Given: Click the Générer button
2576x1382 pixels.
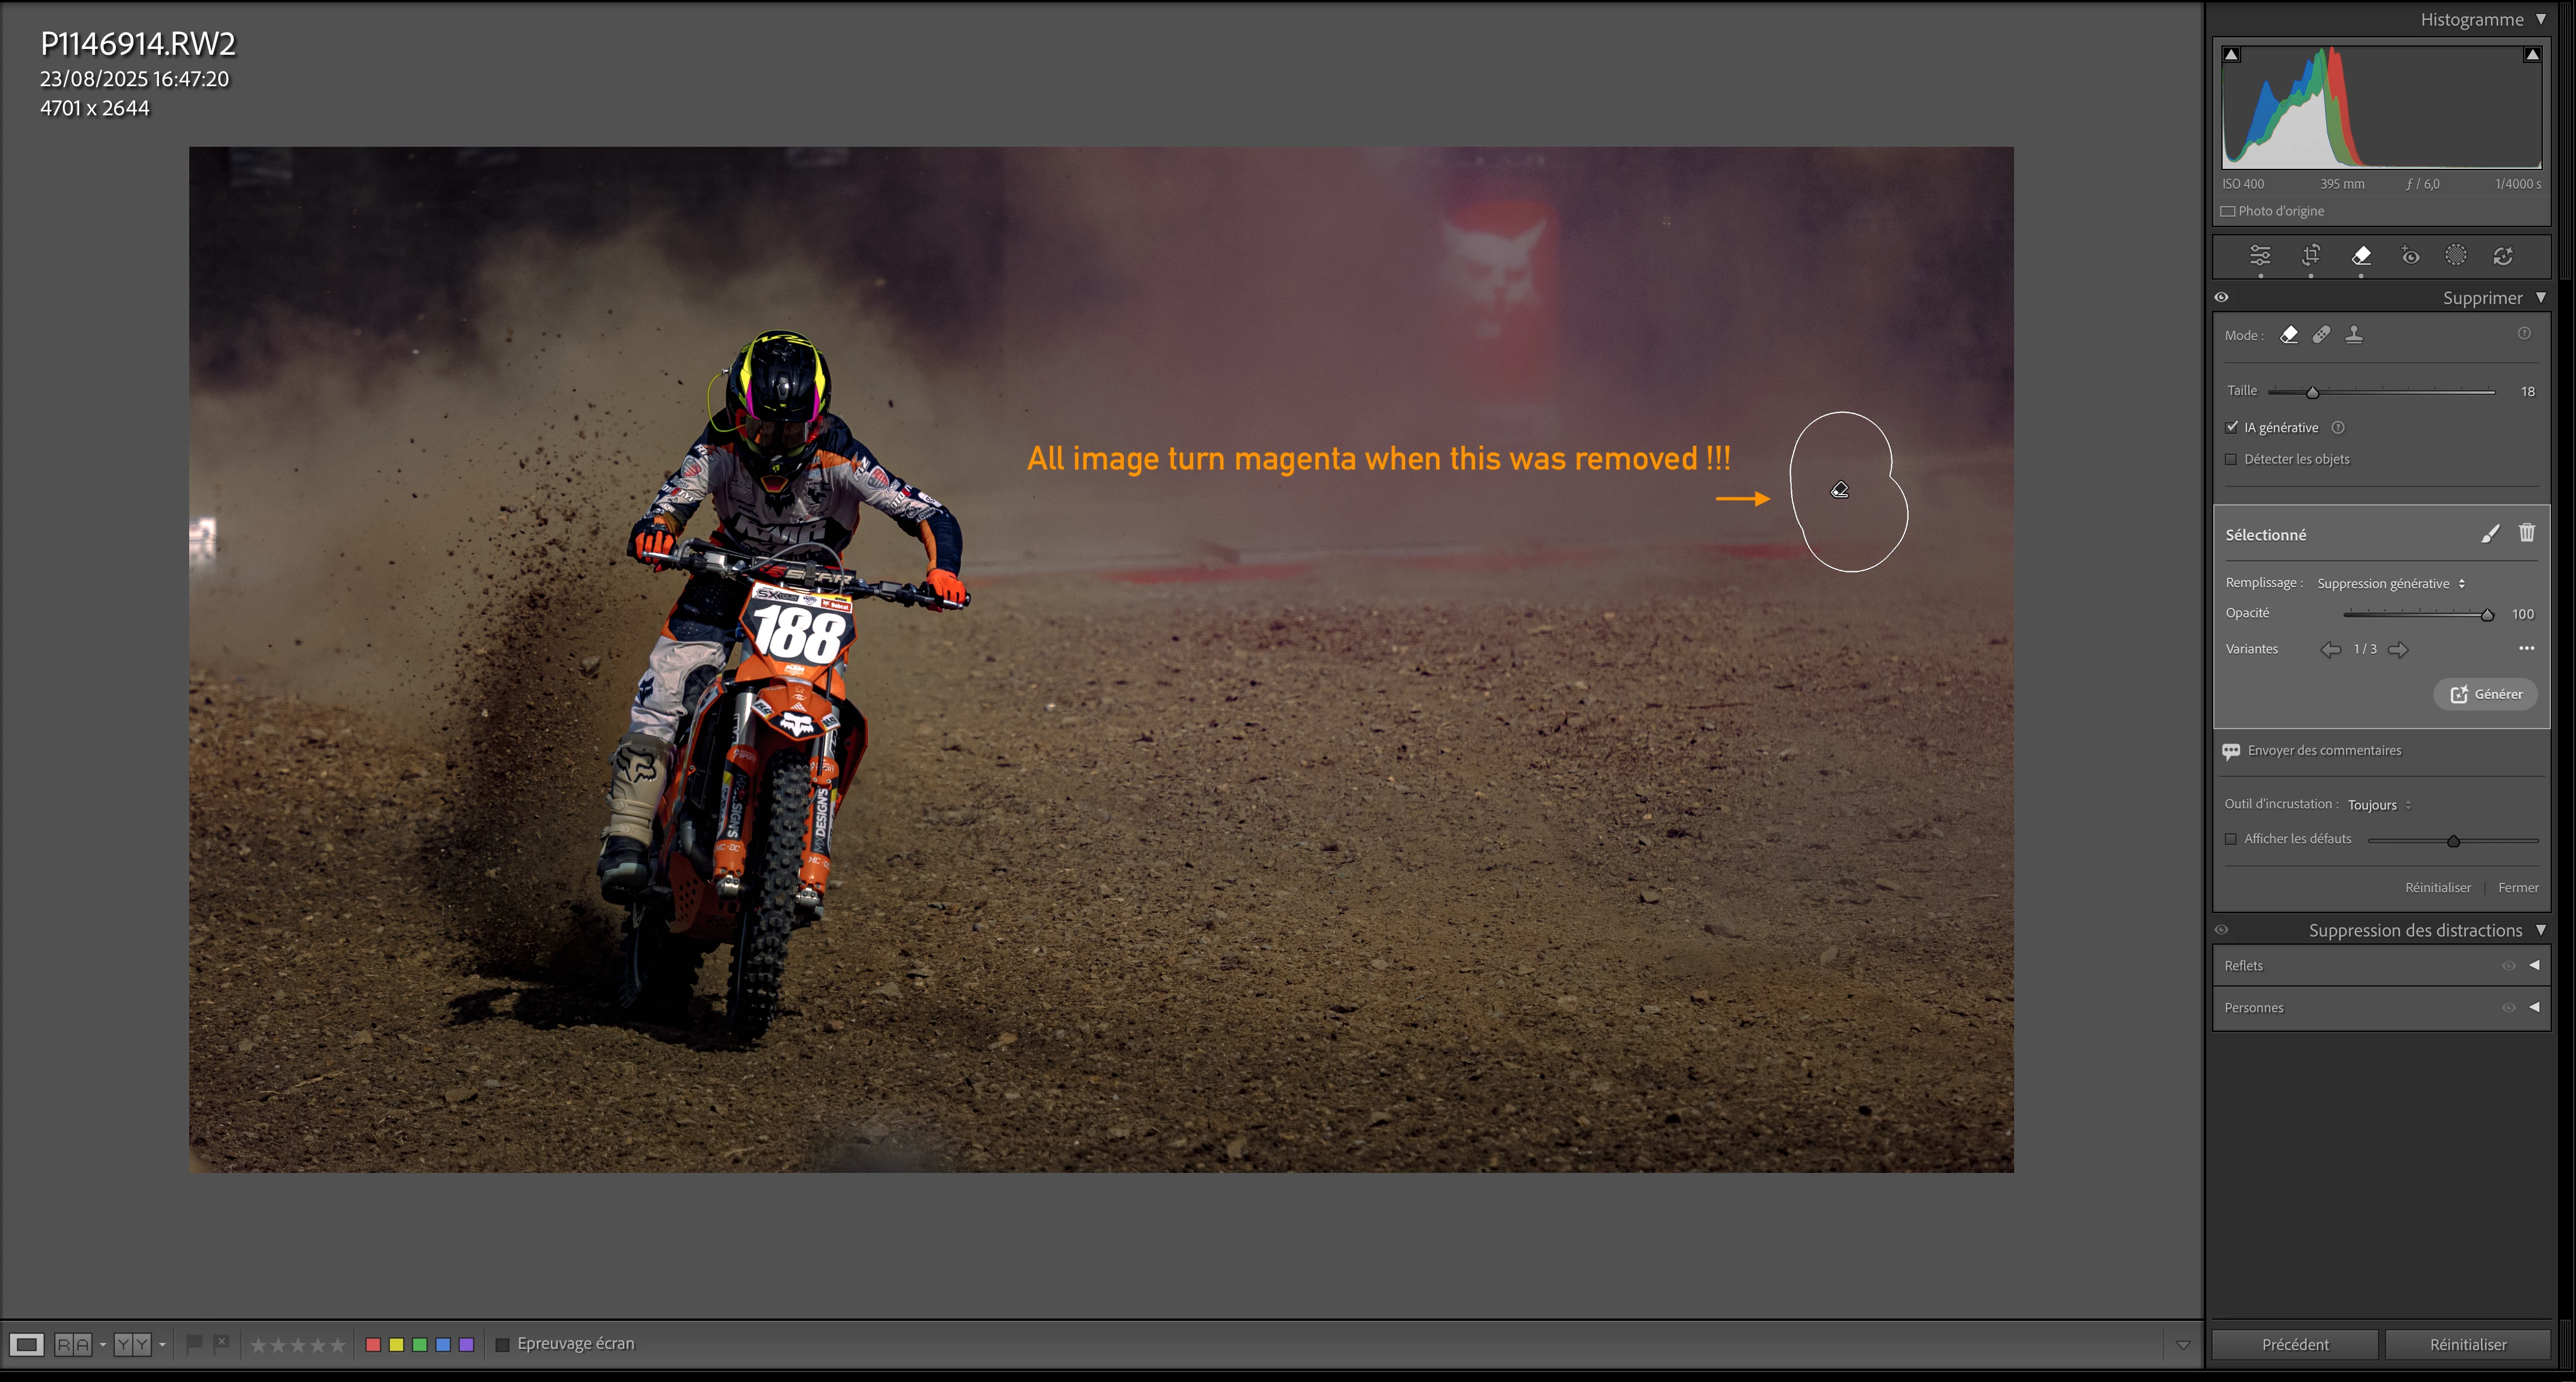Looking at the screenshot, I should 2485,694.
